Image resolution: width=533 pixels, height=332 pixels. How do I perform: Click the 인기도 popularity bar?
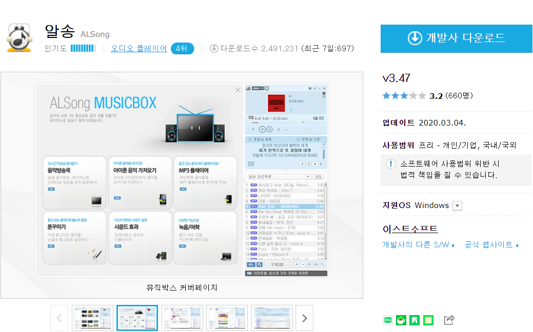coord(83,49)
